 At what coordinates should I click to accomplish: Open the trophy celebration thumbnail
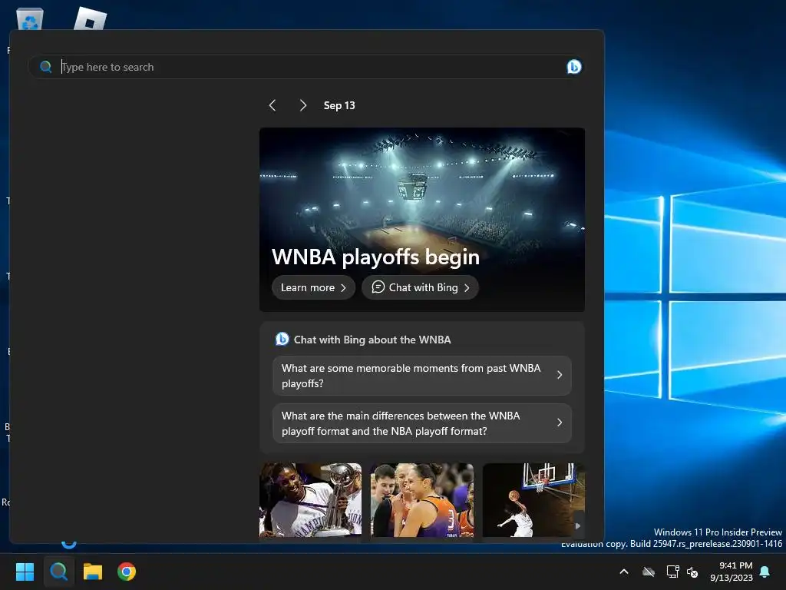(x=310, y=500)
